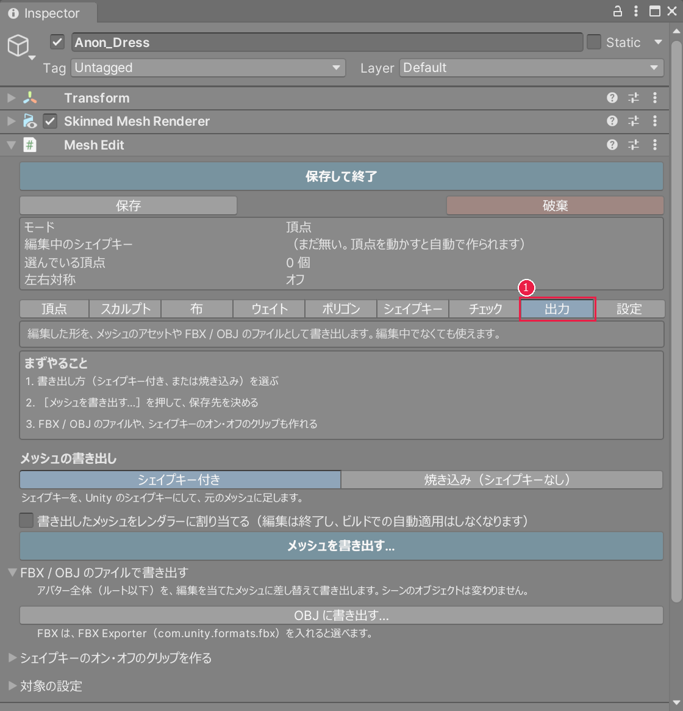Image resolution: width=683 pixels, height=711 pixels.
Task: Open Mesh Edit help icon
Action: click(x=612, y=145)
